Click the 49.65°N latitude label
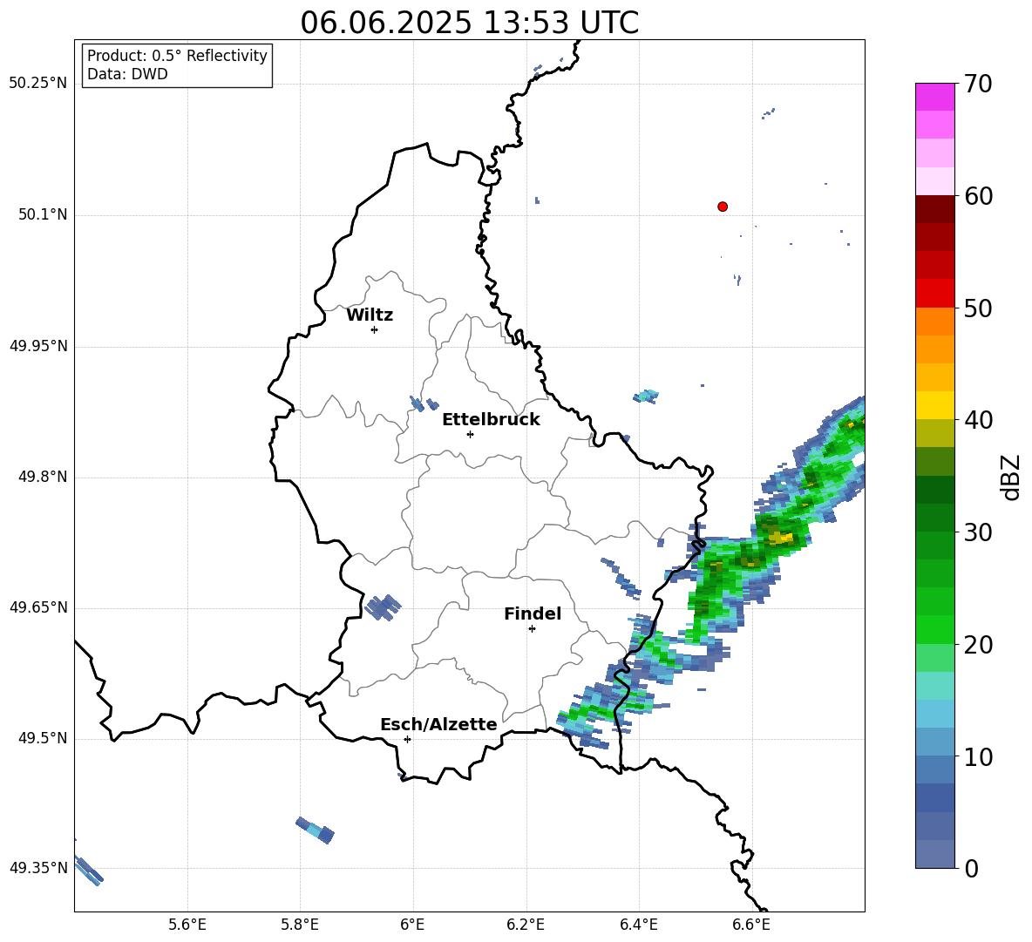 tap(38, 607)
